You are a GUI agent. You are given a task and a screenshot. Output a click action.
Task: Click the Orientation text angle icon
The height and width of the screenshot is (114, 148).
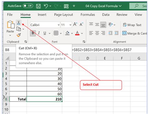click(111, 25)
